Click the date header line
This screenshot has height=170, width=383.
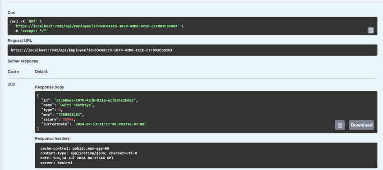coord(77,158)
